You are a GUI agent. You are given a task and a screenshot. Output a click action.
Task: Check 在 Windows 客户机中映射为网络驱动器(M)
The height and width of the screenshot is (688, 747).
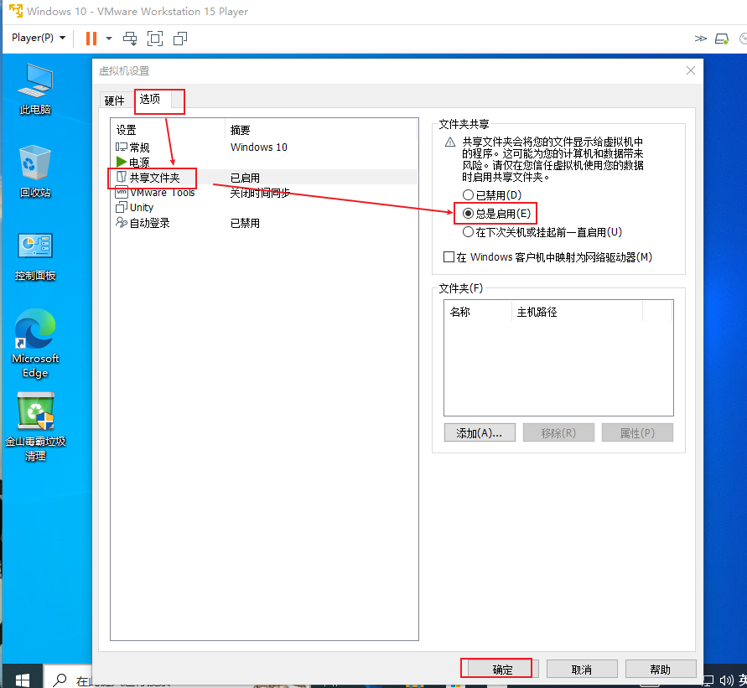coord(547,257)
